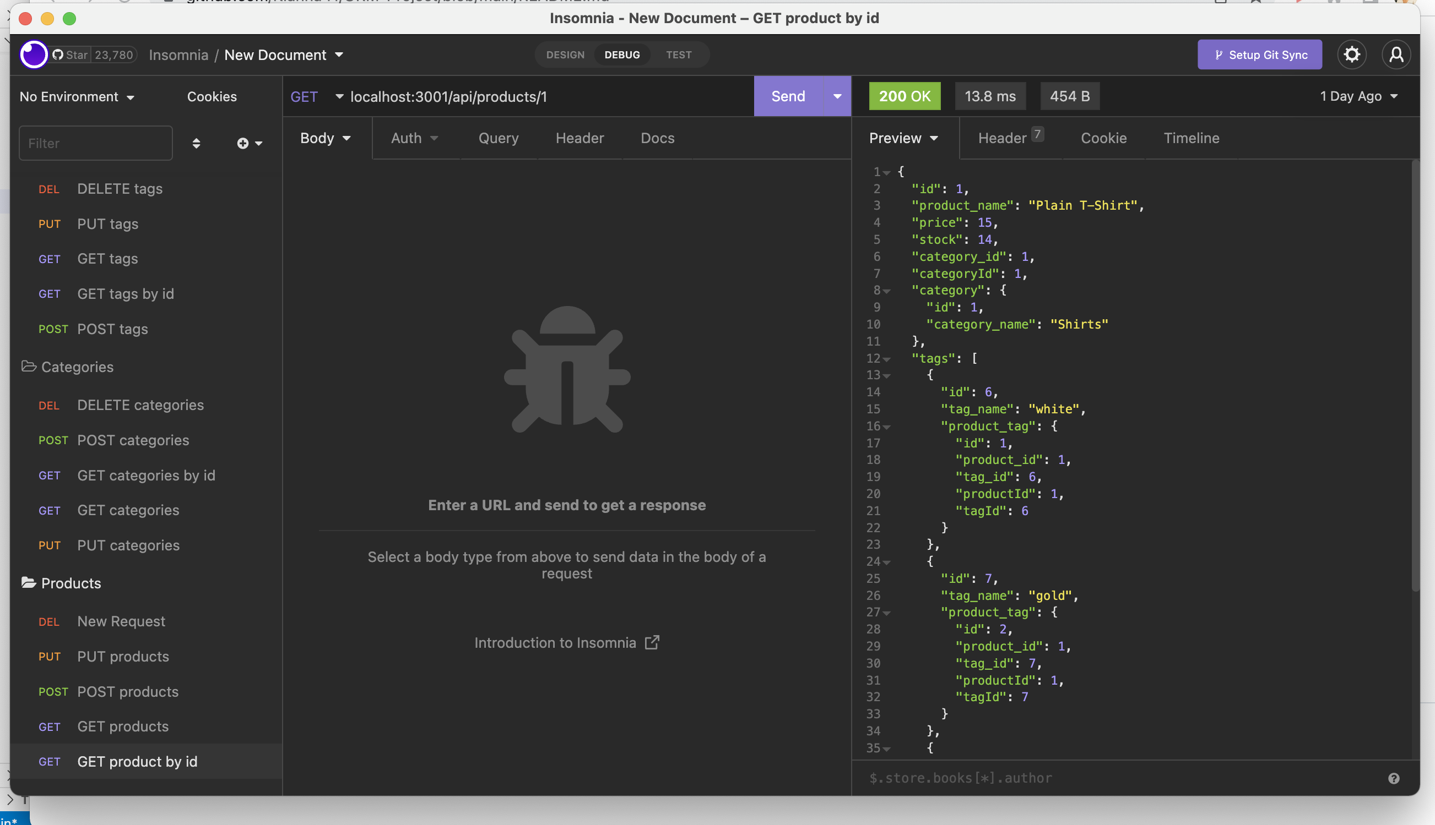Click the request URL input field

coord(539,96)
